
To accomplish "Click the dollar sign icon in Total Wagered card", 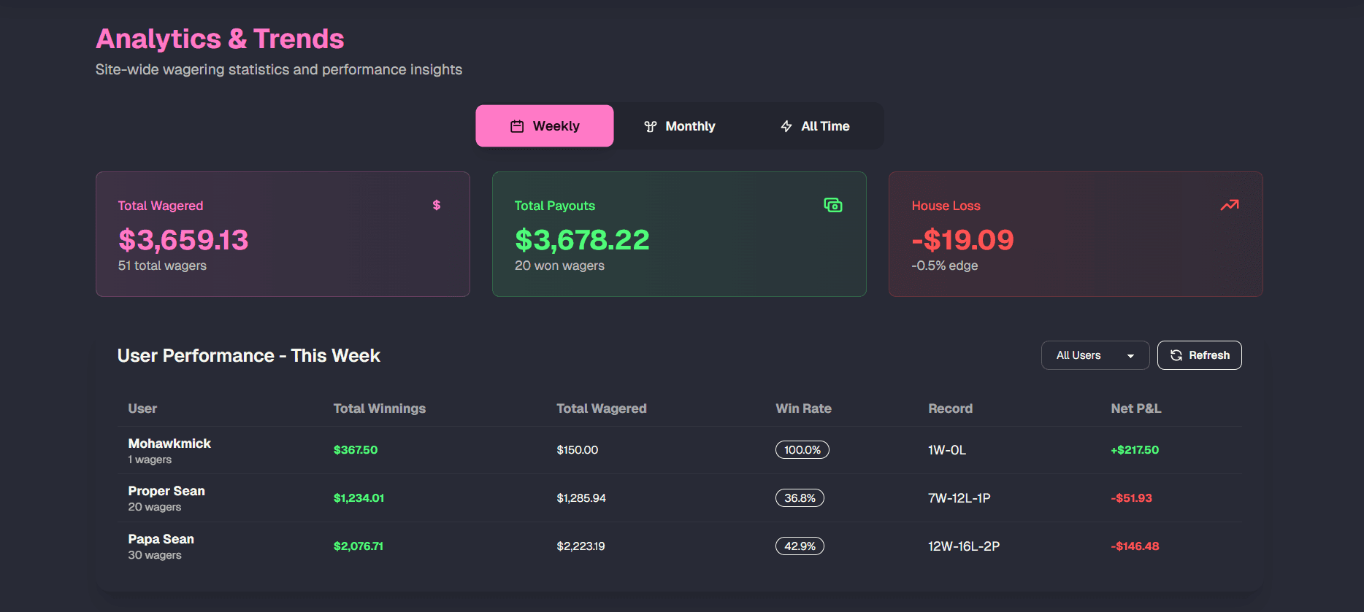I will click(436, 205).
